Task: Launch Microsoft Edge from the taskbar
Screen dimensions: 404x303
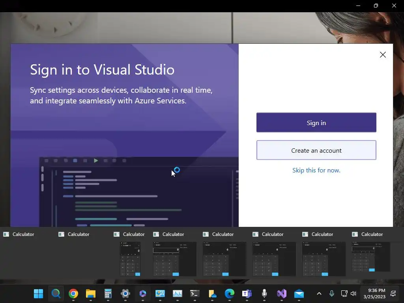Action: click(x=230, y=294)
